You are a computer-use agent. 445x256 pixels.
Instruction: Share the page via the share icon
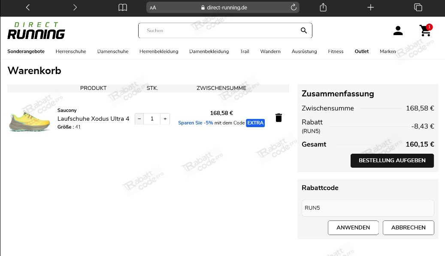pyautogui.click(x=323, y=7)
